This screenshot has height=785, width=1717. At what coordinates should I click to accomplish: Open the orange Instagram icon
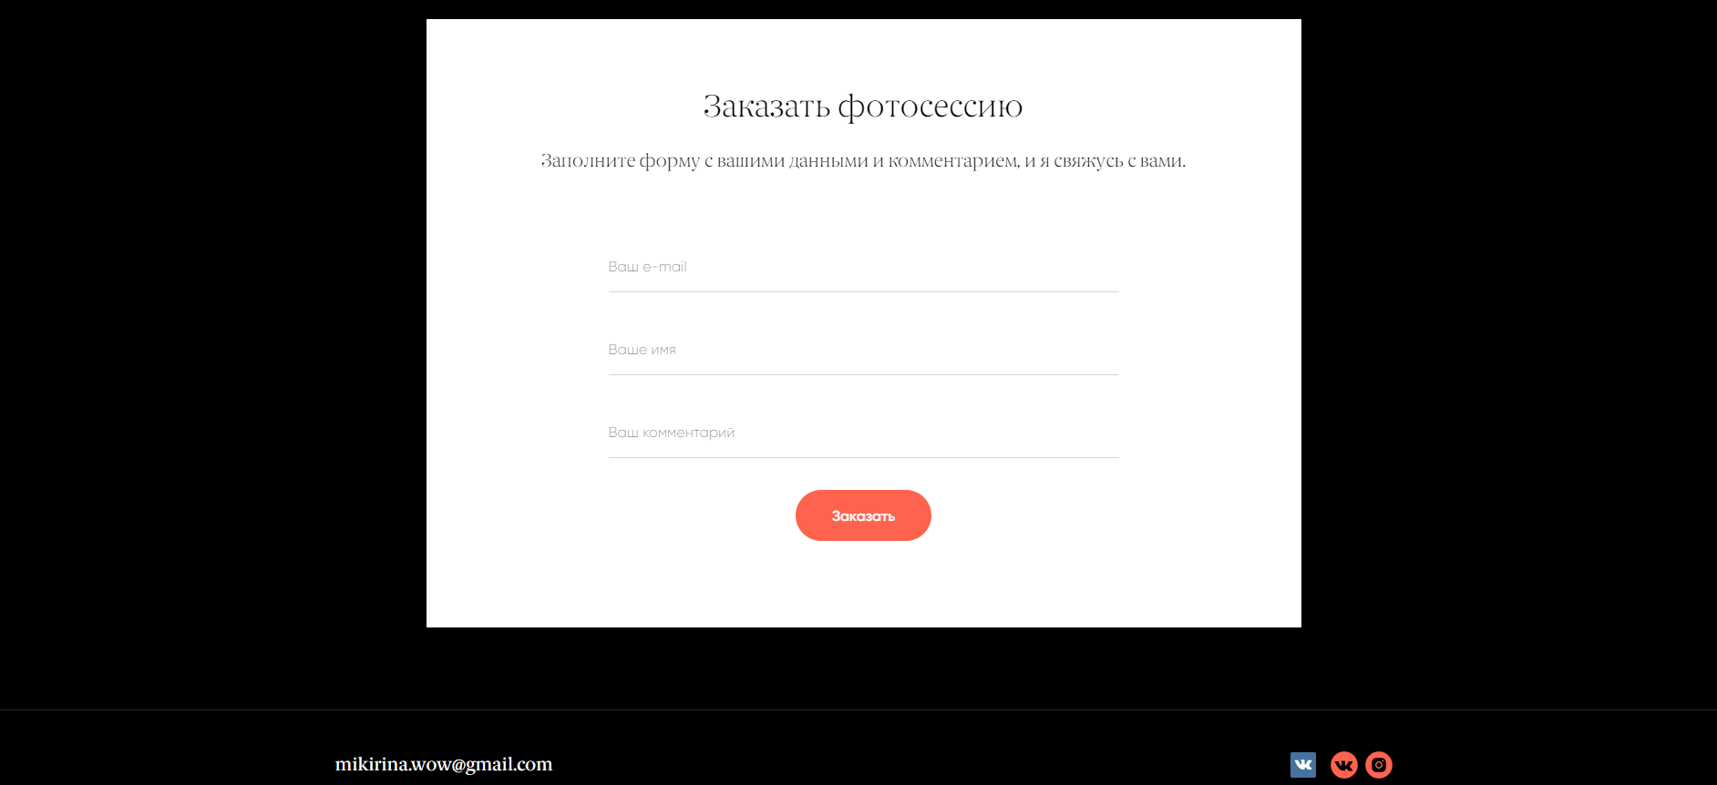[1379, 765]
